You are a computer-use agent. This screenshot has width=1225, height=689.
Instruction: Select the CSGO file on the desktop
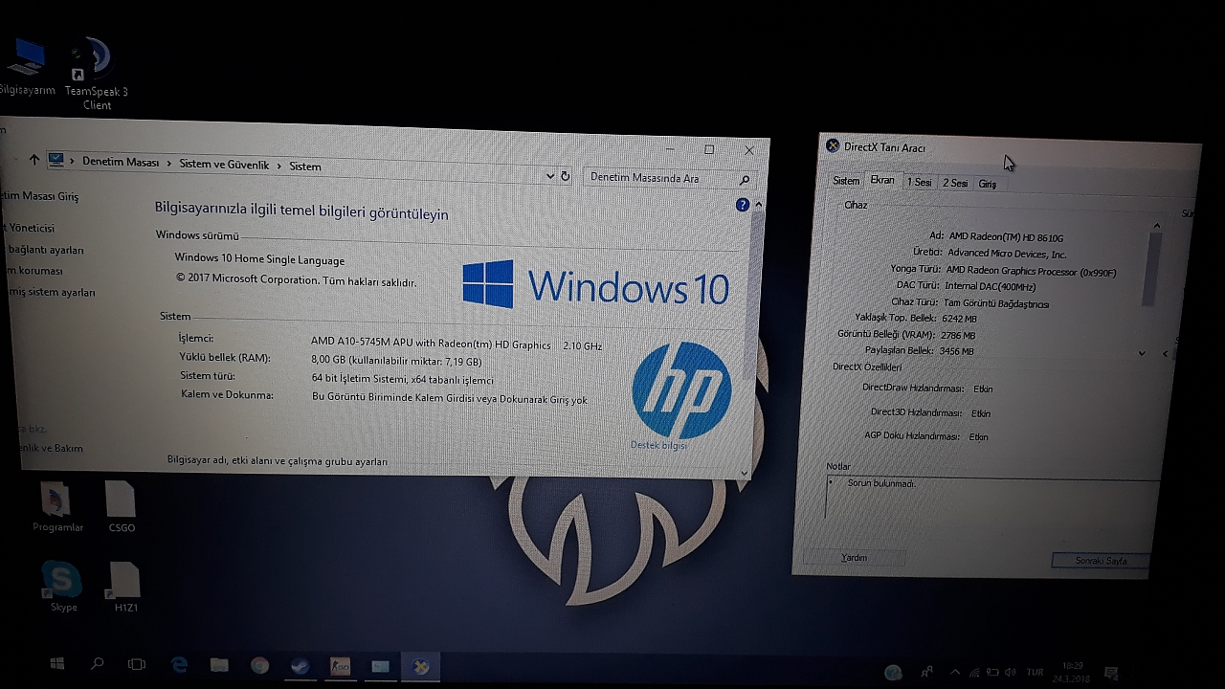[121, 506]
